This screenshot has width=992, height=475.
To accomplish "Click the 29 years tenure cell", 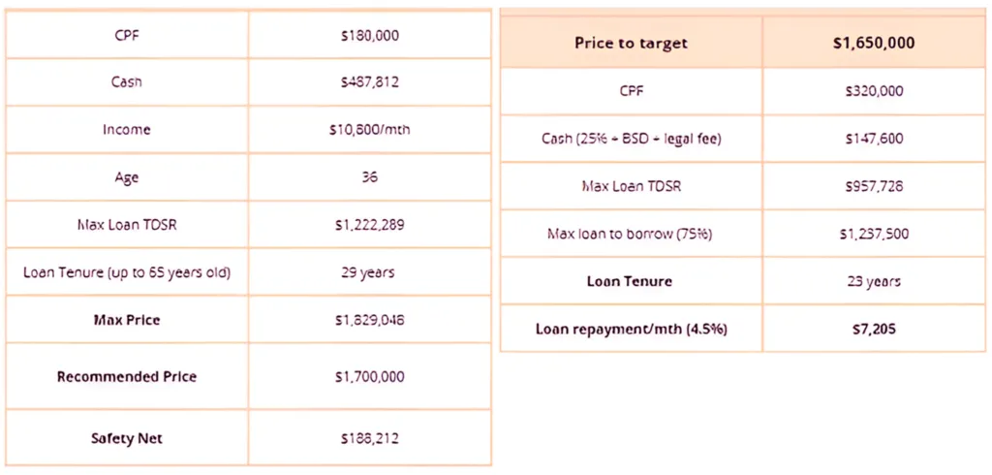I will click(369, 272).
